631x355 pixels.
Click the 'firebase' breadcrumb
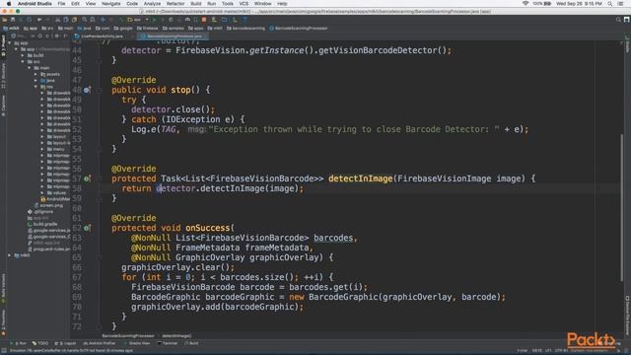(148, 29)
